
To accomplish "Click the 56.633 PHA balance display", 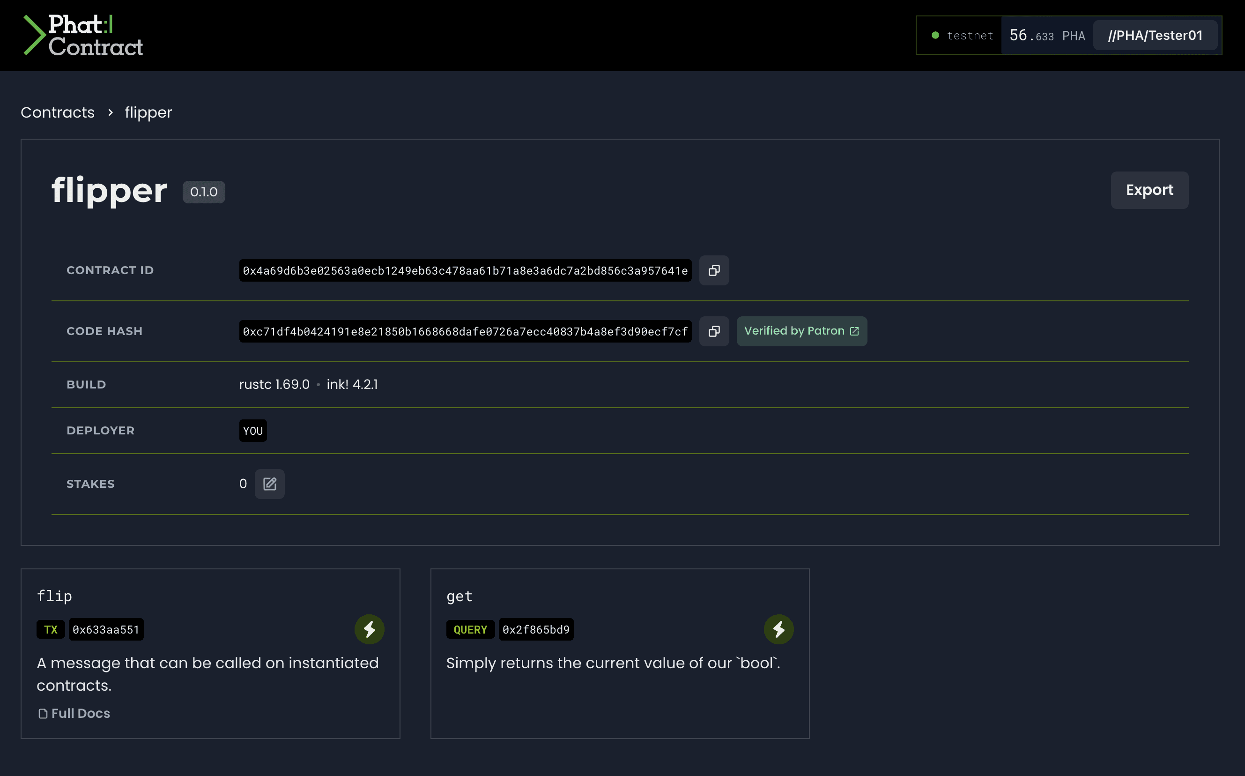I will 1046,36.
